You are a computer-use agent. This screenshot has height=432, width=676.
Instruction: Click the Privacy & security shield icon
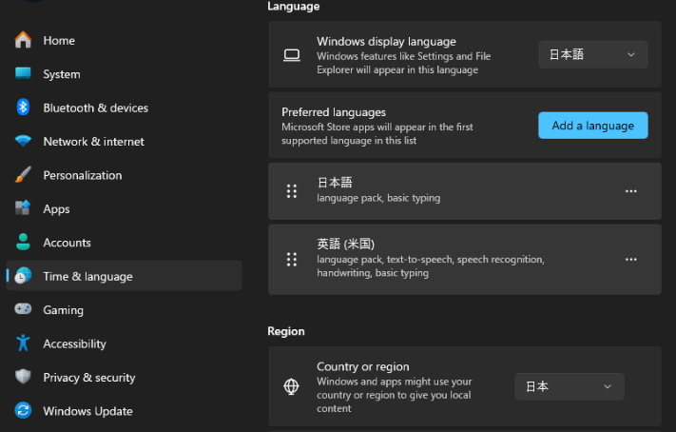(x=24, y=378)
